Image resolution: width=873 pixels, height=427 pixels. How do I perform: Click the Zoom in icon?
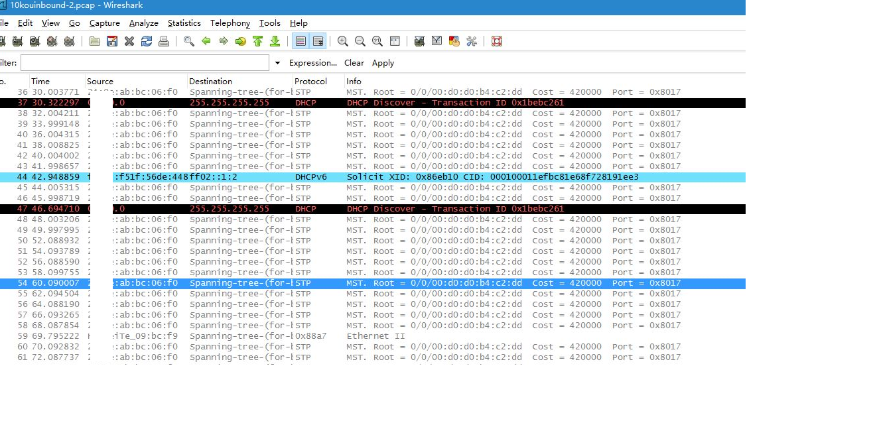(x=343, y=41)
